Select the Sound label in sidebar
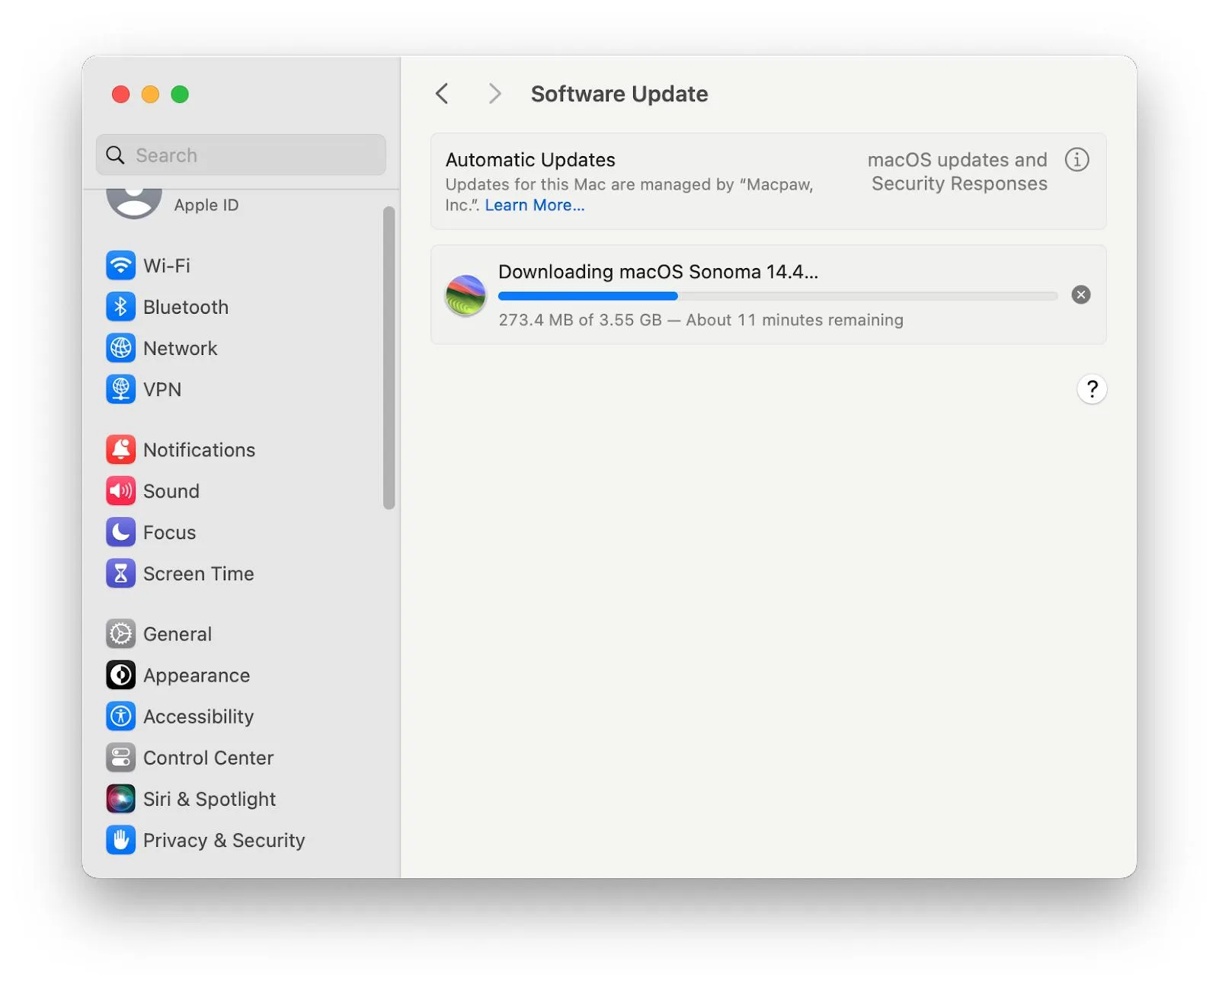 coord(171,491)
